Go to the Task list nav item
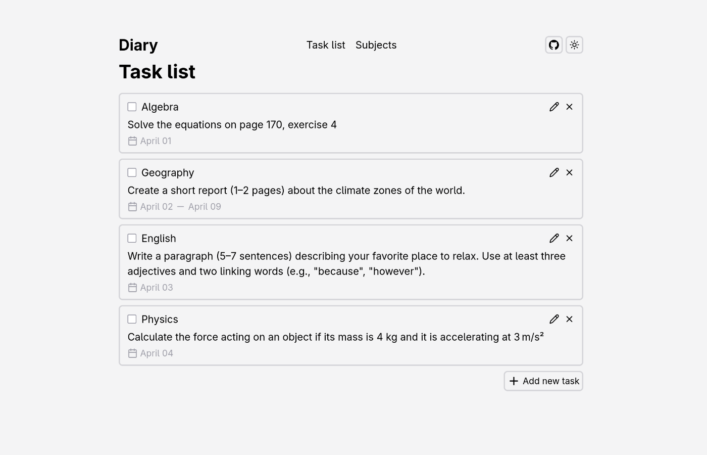 (x=326, y=45)
